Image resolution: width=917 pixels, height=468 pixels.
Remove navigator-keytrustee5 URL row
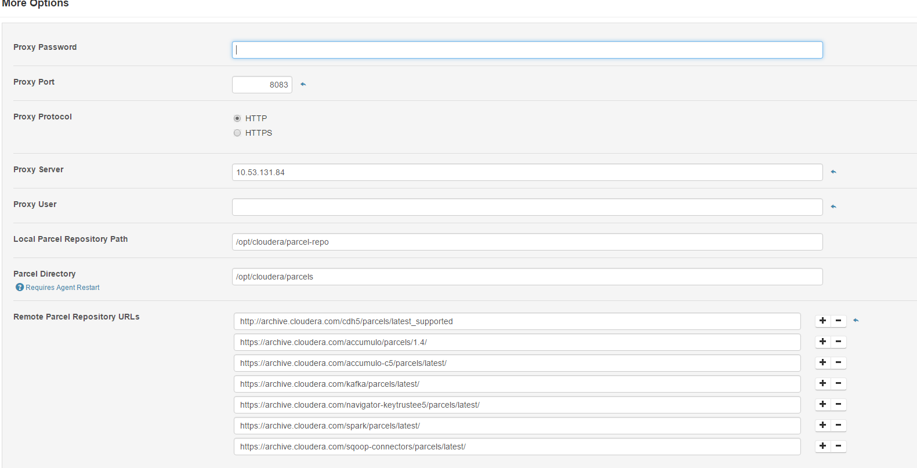[x=839, y=404]
